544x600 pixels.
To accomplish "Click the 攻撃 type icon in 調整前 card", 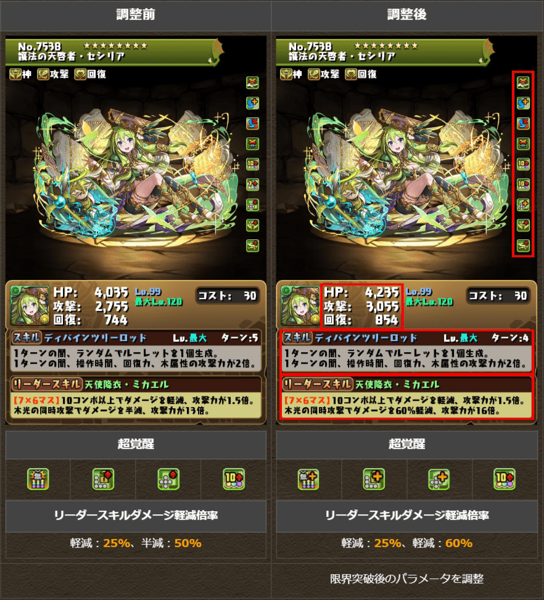I will click(43, 74).
